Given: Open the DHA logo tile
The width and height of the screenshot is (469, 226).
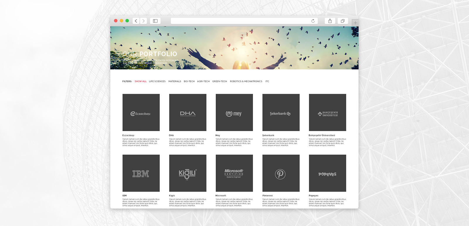Looking at the screenshot, I should [188, 112].
